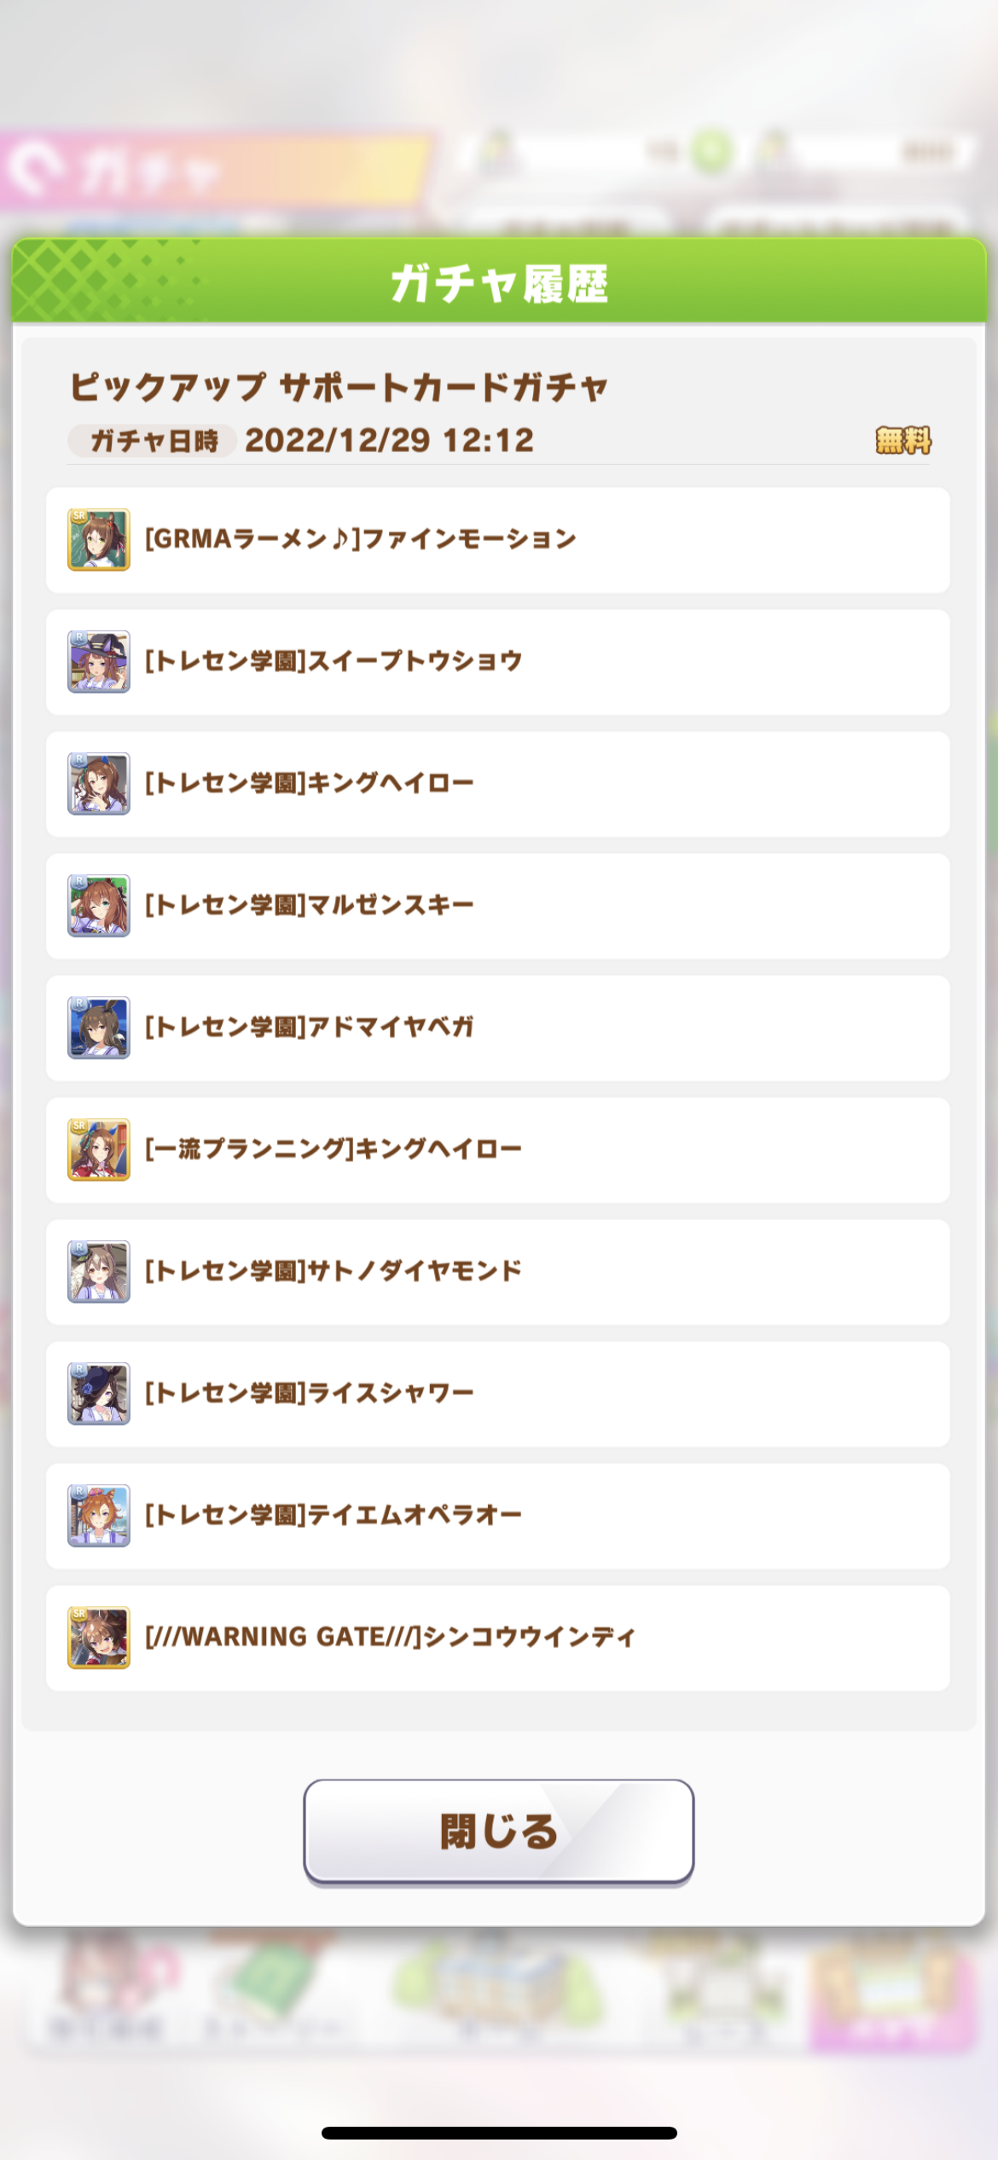
Task: Select the [トレセン学園]テイエムオペラオー entry
Action: coord(498,1516)
